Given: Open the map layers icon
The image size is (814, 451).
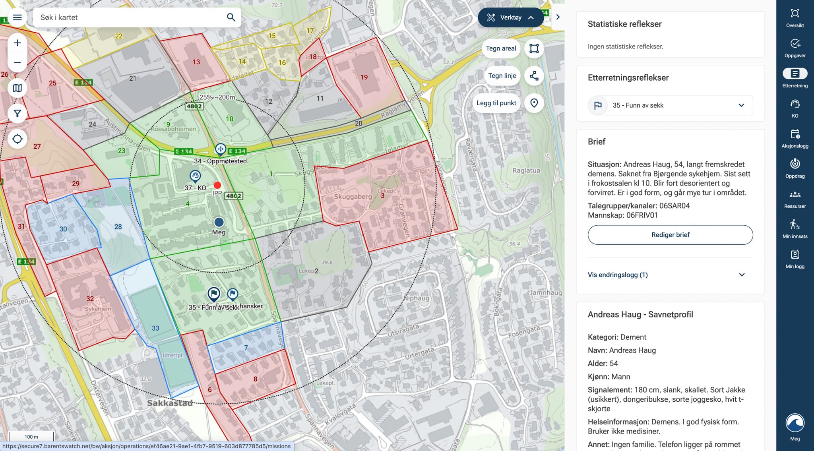Looking at the screenshot, I should point(17,88).
